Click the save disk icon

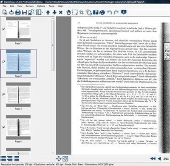point(24,12)
